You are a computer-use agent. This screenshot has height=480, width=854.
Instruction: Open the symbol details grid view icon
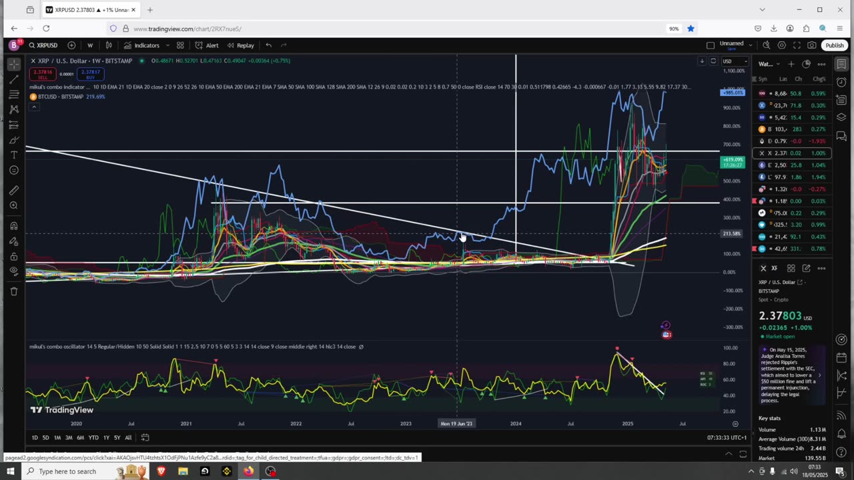tap(791, 268)
